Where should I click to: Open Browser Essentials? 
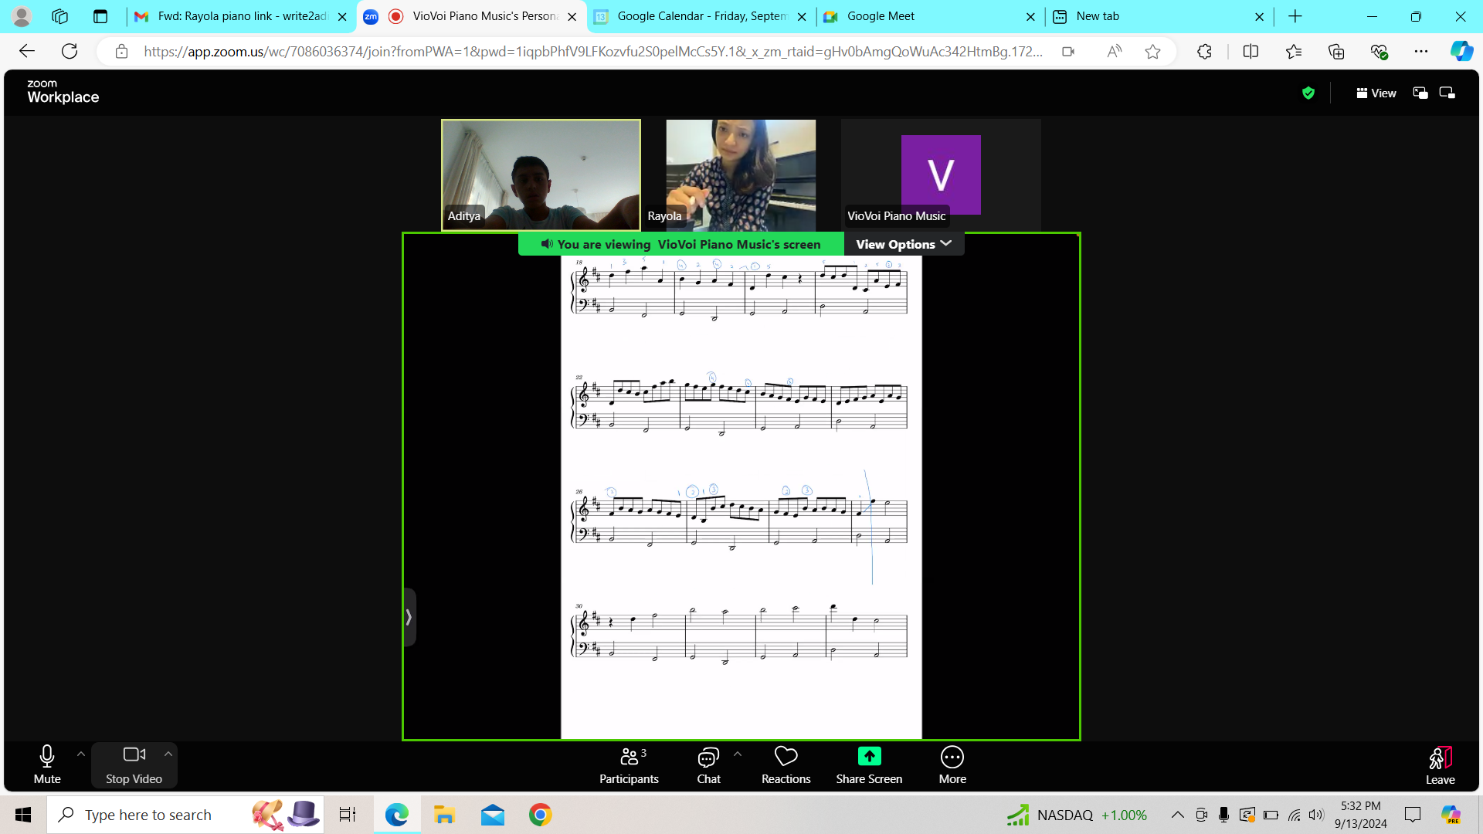(1379, 52)
